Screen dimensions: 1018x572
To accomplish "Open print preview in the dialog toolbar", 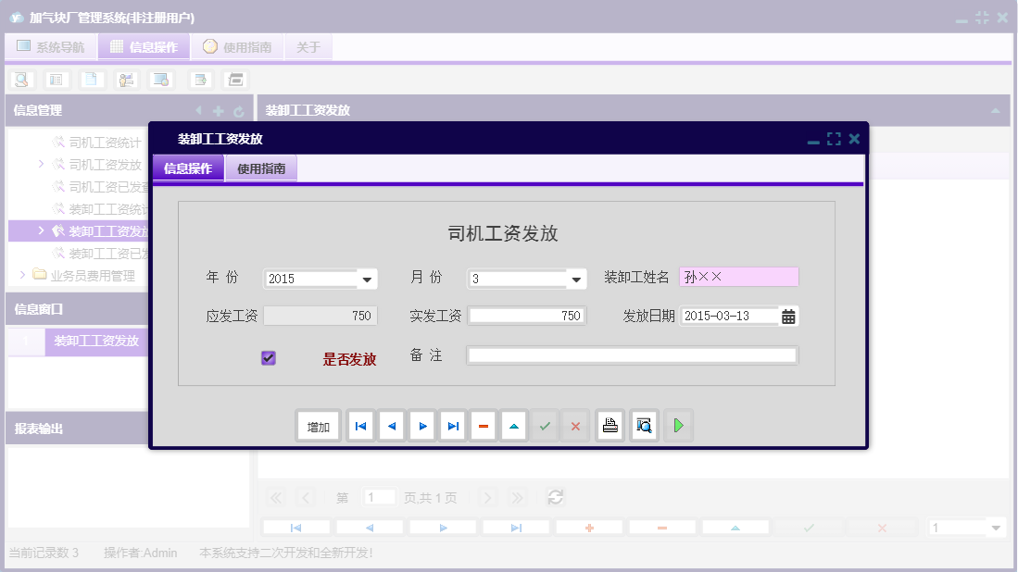I will tap(644, 426).
